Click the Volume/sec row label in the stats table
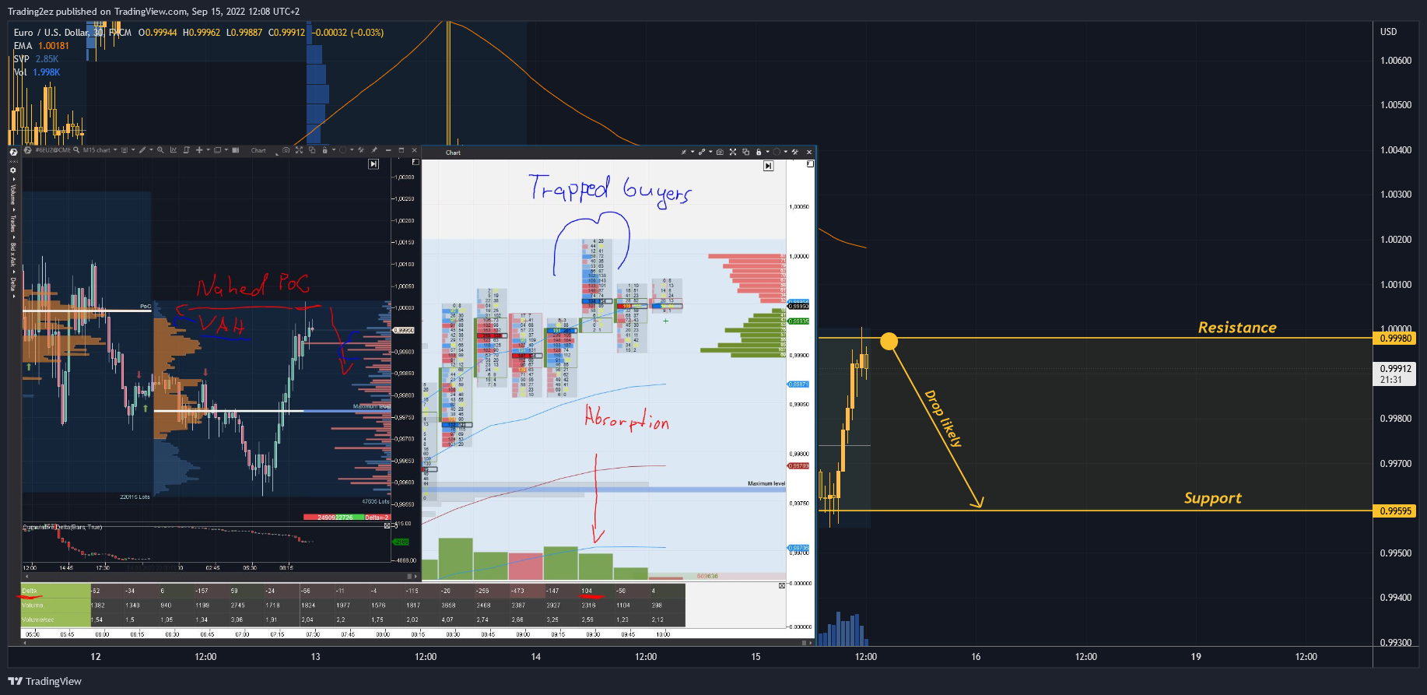1427x695 pixels. click(38, 620)
